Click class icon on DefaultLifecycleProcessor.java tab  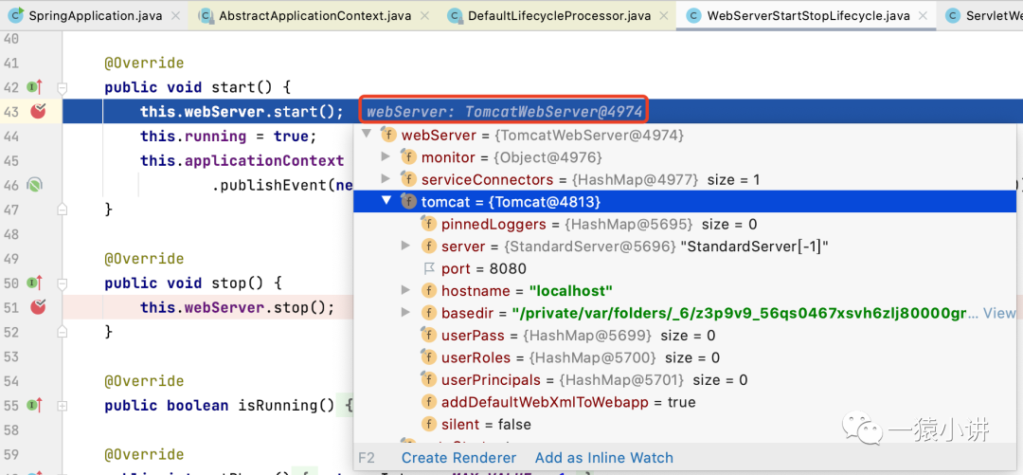click(456, 14)
